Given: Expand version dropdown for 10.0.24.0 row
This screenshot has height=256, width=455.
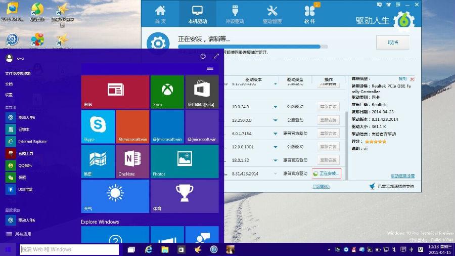Looking at the screenshot, I should 275,107.
